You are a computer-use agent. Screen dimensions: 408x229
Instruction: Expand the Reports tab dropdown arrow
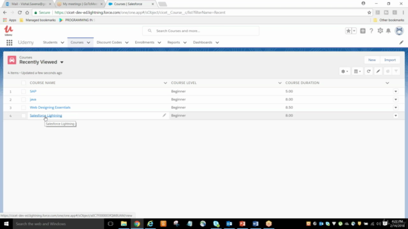[185, 43]
